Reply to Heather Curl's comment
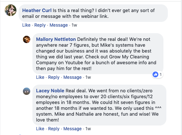 click(40, 25)
